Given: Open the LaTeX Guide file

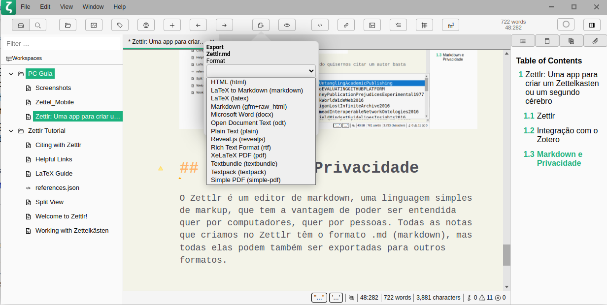Looking at the screenshot, I should click(54, 174).
